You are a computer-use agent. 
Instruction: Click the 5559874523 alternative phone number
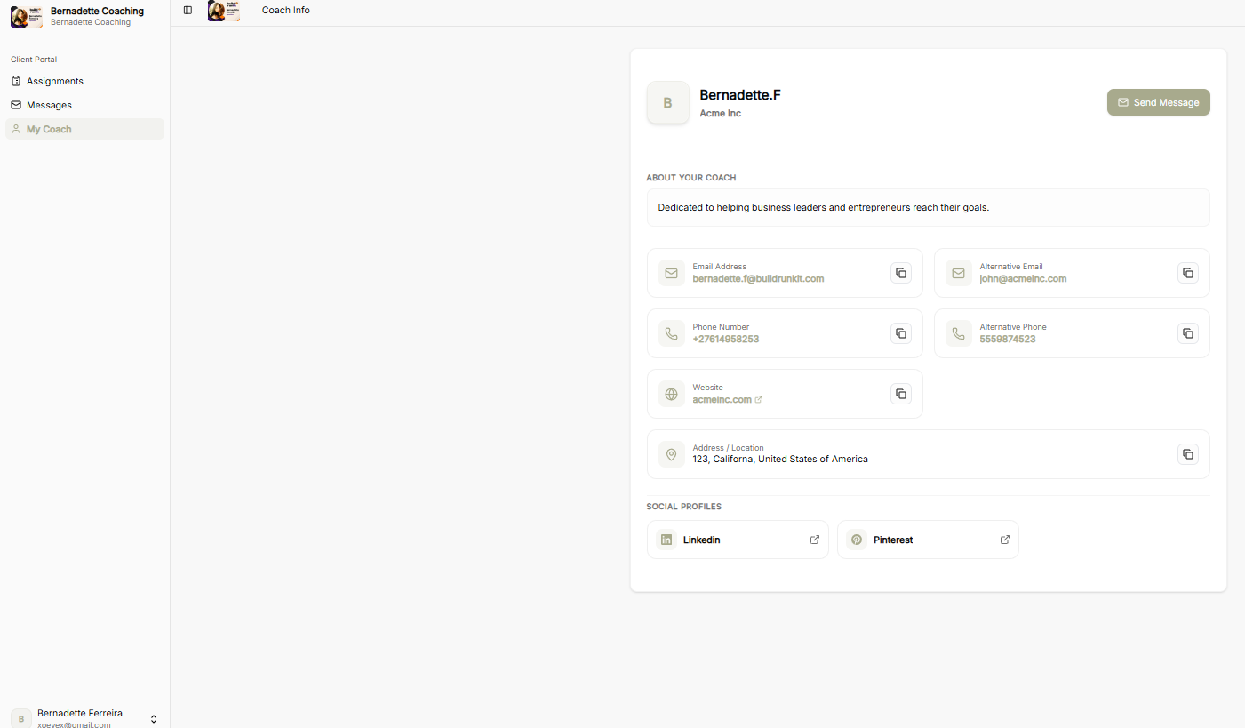[1008, 339]
